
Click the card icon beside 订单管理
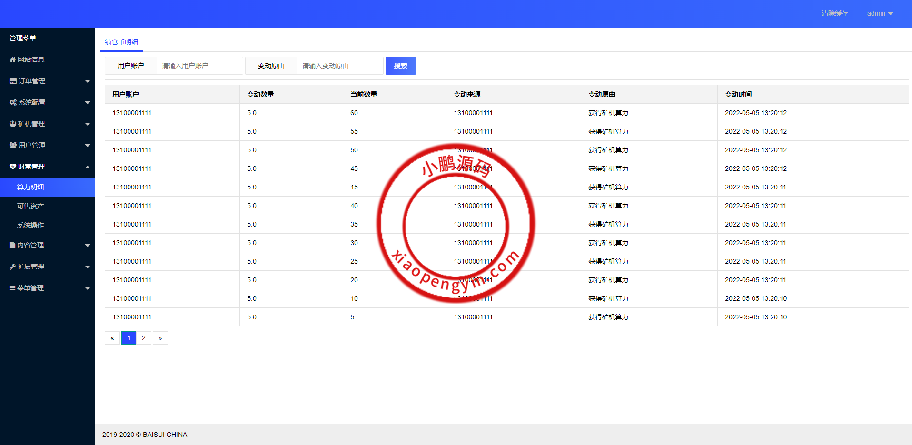(13, 81)
